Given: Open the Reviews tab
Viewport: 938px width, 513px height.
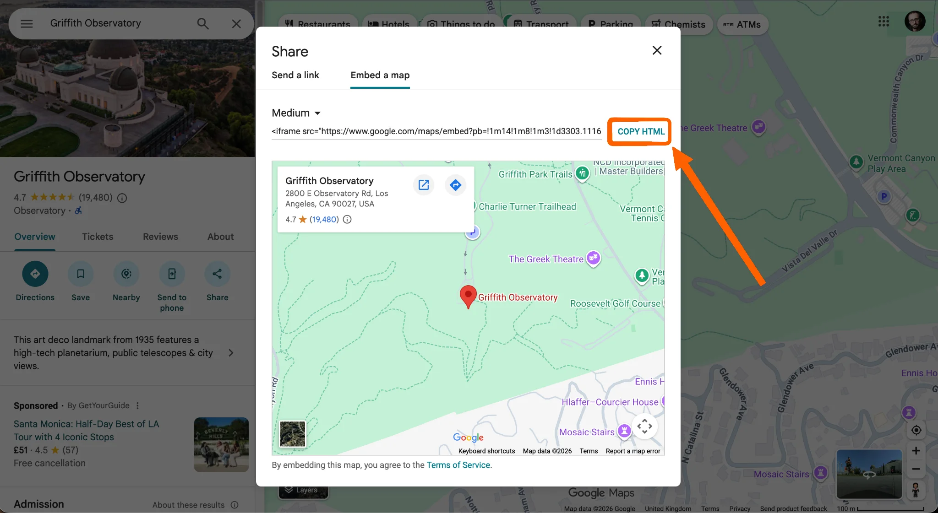Looking at the screenshot, I should point(160,237).
